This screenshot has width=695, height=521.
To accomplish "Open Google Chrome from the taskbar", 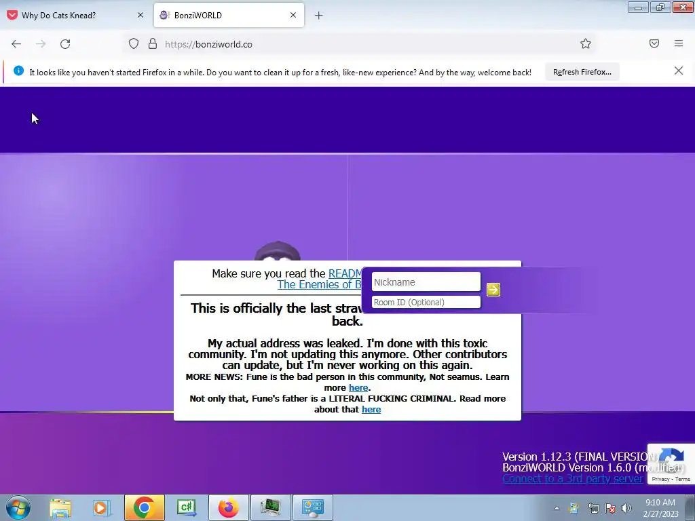I will 144,507.
